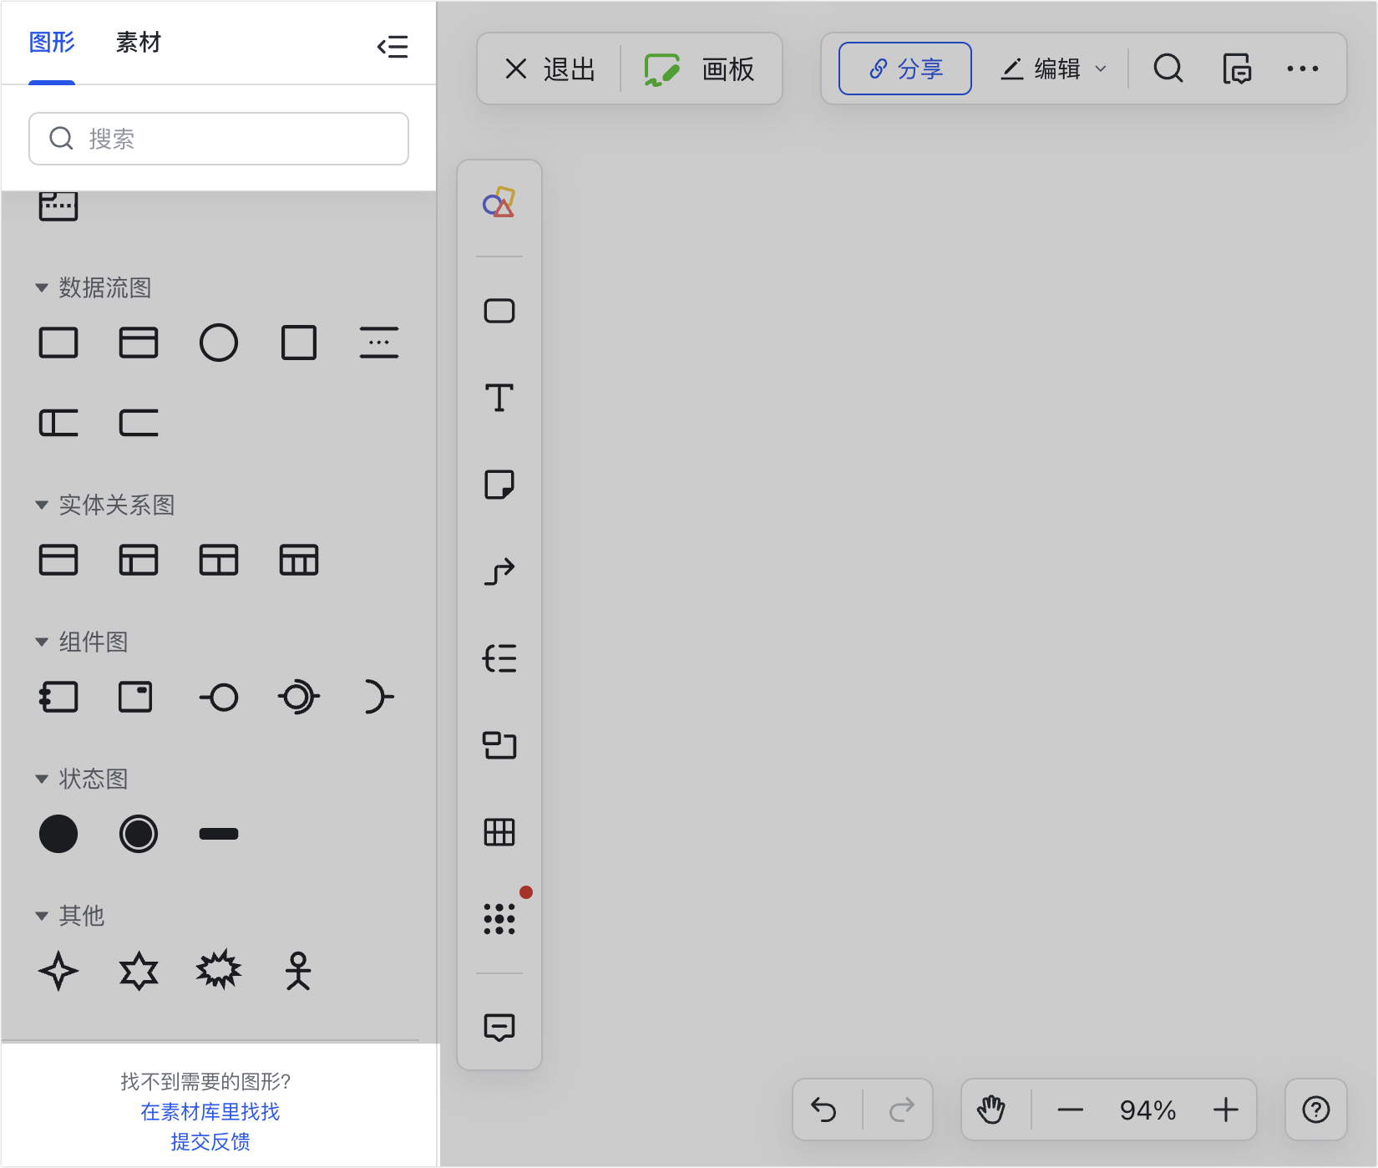Switch to the 图形 tab
1378x1168 pixels.
click(52, 43)
